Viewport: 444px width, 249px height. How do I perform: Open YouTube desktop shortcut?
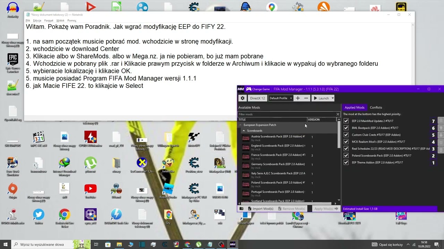(91, 191)
